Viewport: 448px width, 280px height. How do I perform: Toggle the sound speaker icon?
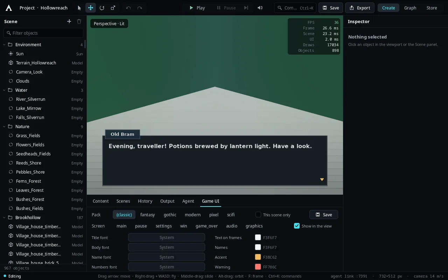[x=260, y=8]
